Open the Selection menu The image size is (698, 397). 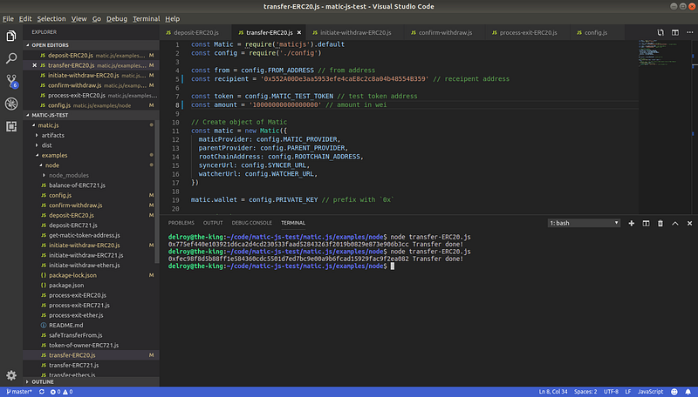click(51, 18)
